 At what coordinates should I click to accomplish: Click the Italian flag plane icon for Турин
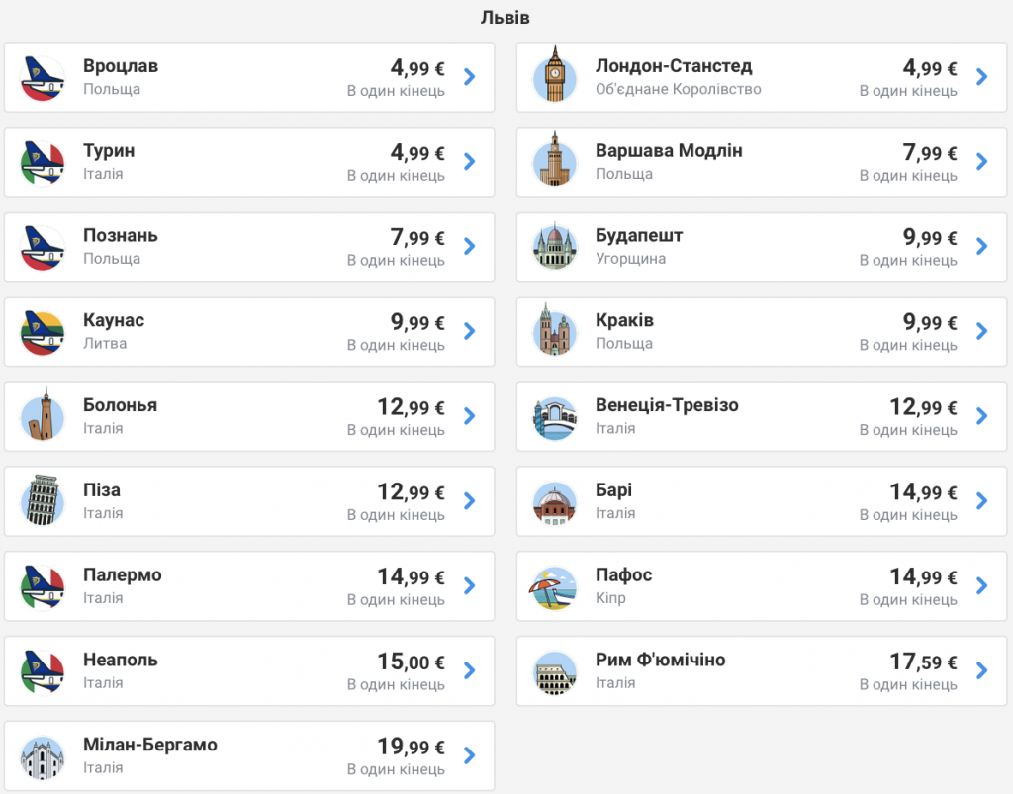click(x=43, y=163)
